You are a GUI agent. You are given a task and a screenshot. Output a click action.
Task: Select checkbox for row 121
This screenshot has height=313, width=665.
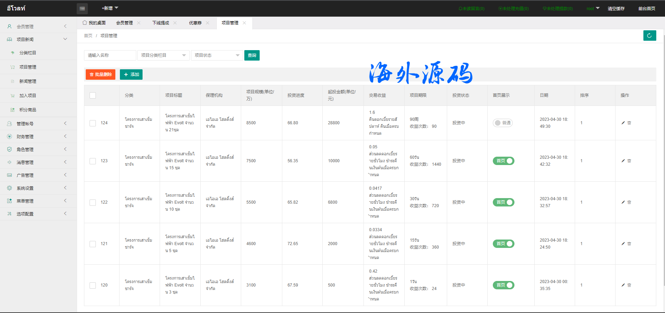pyautogui.click(x=93, y=244)
